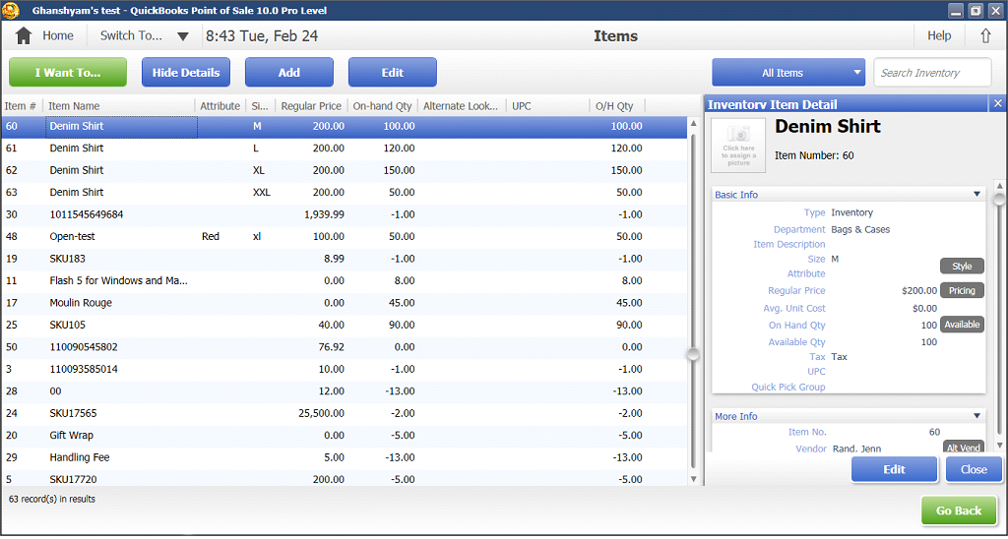Click the upward arrow icon beside Help
This screenshot has height=539, width=1008.
click(985, 35)
